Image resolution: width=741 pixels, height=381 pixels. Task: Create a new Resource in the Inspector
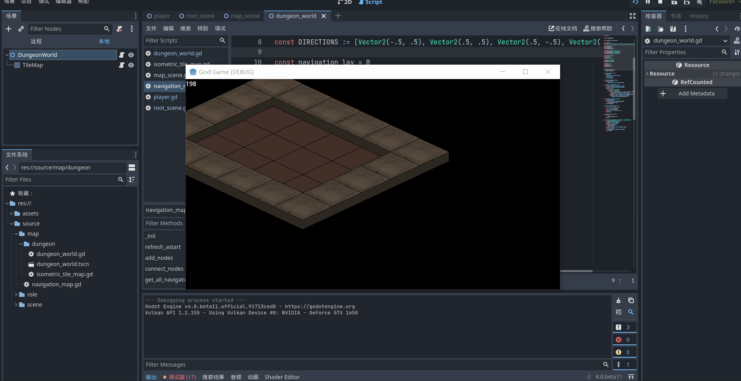pyautogui.click(x=648, y=29)
